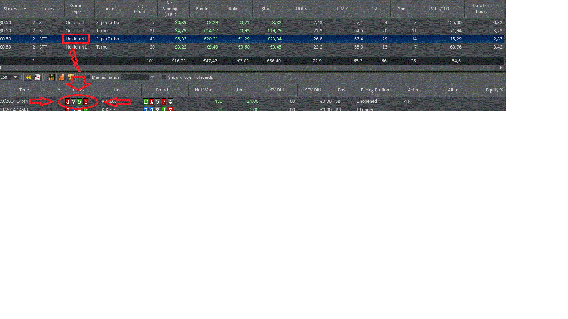Click the total net winnings $16,73
Screen dimensions: 568x319
[179, 61]
